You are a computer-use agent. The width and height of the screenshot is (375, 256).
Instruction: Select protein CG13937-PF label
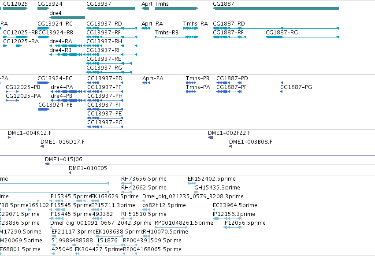(x=104, y=87)
